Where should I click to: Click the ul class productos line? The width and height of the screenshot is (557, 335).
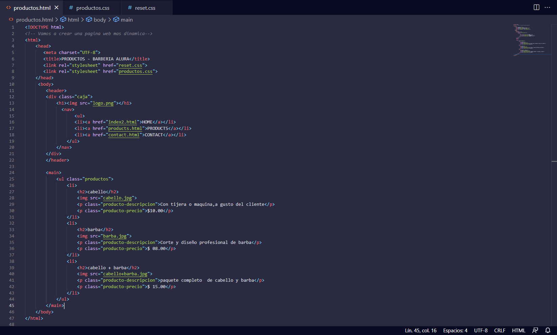click(85, 179)
